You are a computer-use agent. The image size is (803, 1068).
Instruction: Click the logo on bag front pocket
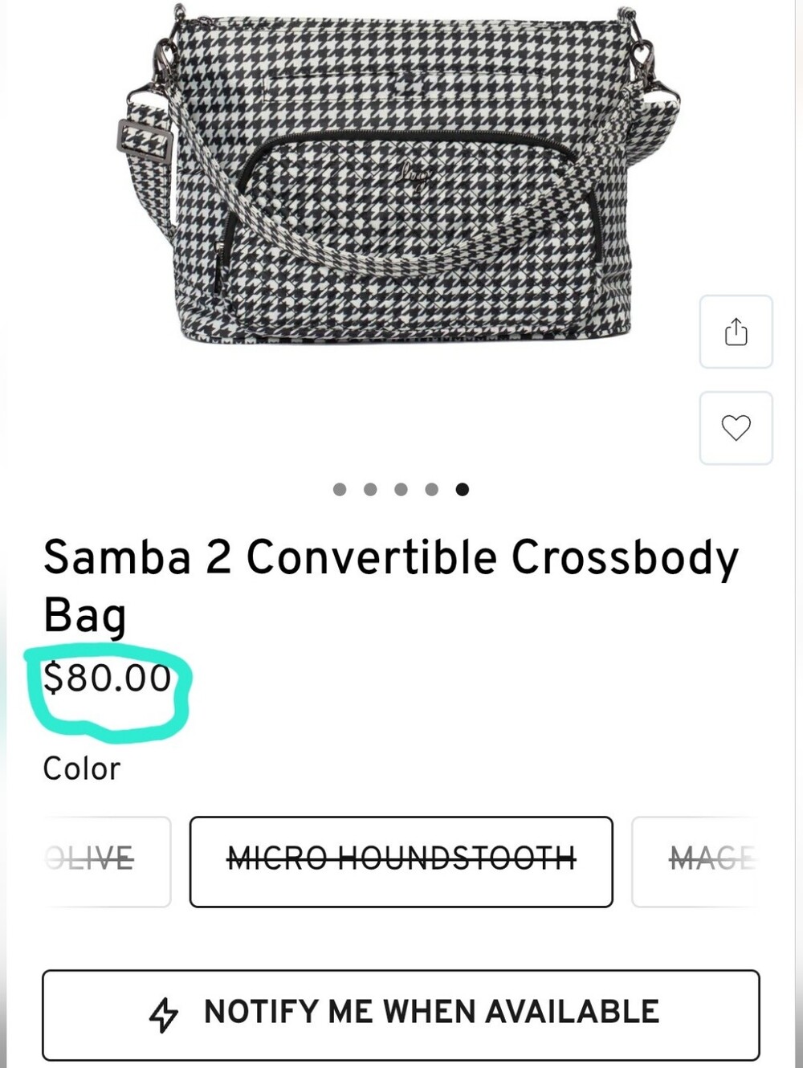(x=418, y=174)
